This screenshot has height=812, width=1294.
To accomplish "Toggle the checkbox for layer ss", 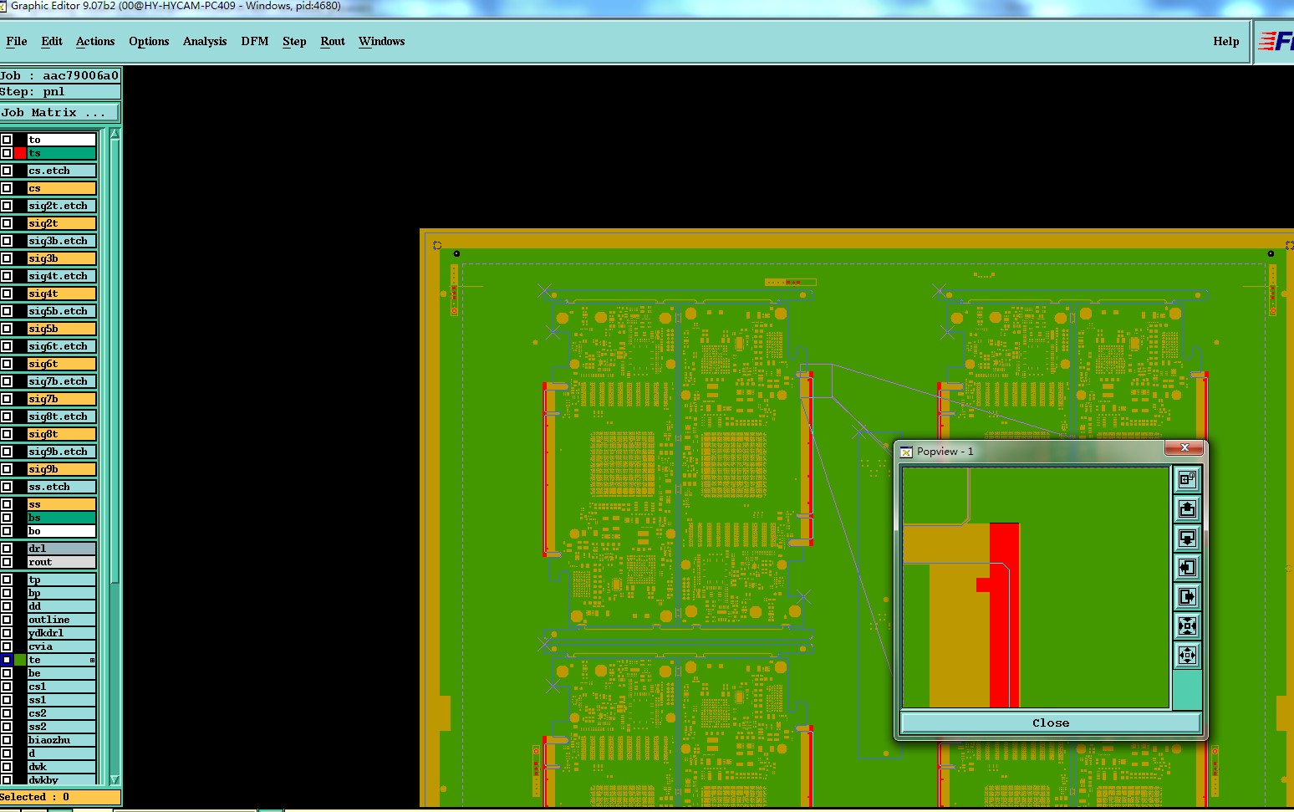I will point(7,504).
